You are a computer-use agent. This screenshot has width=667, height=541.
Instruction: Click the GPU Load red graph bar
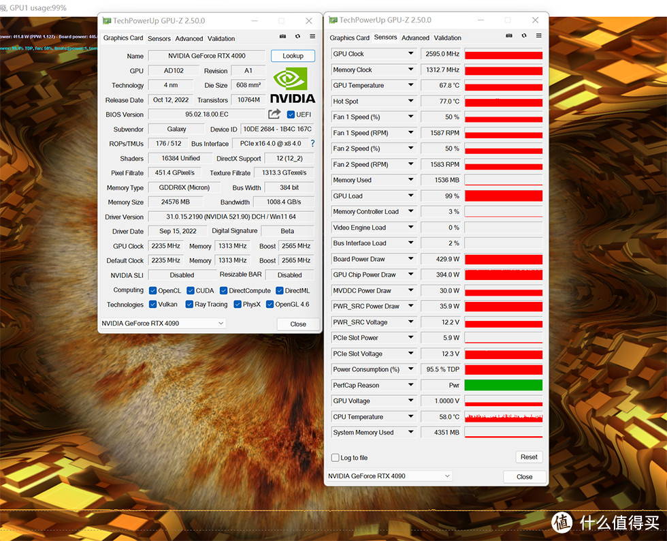[503, 196]
